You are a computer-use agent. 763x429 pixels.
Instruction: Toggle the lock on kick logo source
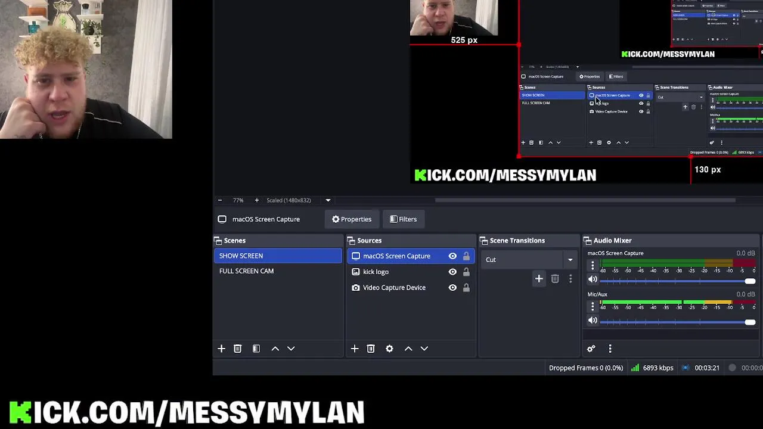click(466, 272)
